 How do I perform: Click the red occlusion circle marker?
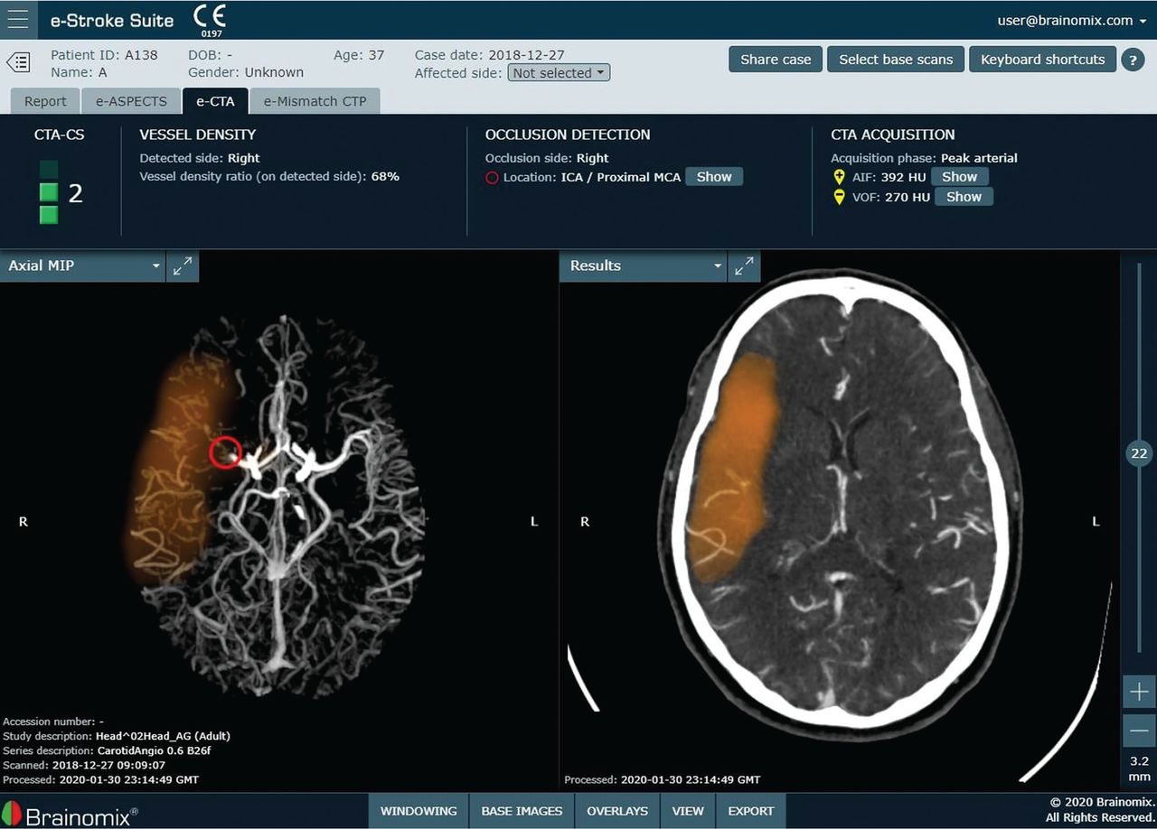coord(226,452)
